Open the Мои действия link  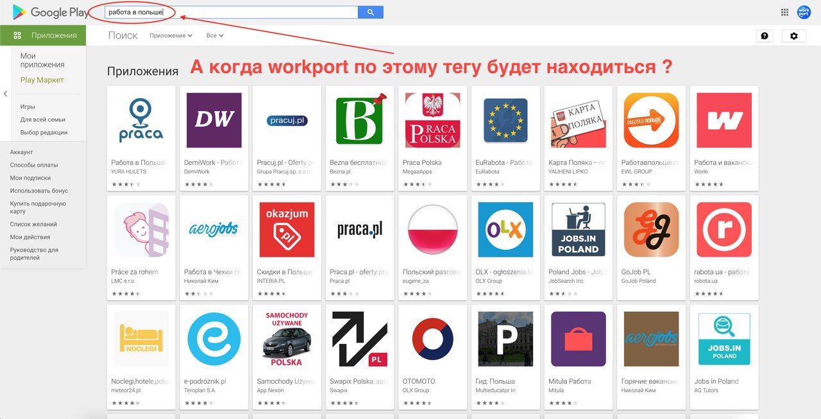tap(30, 237)
